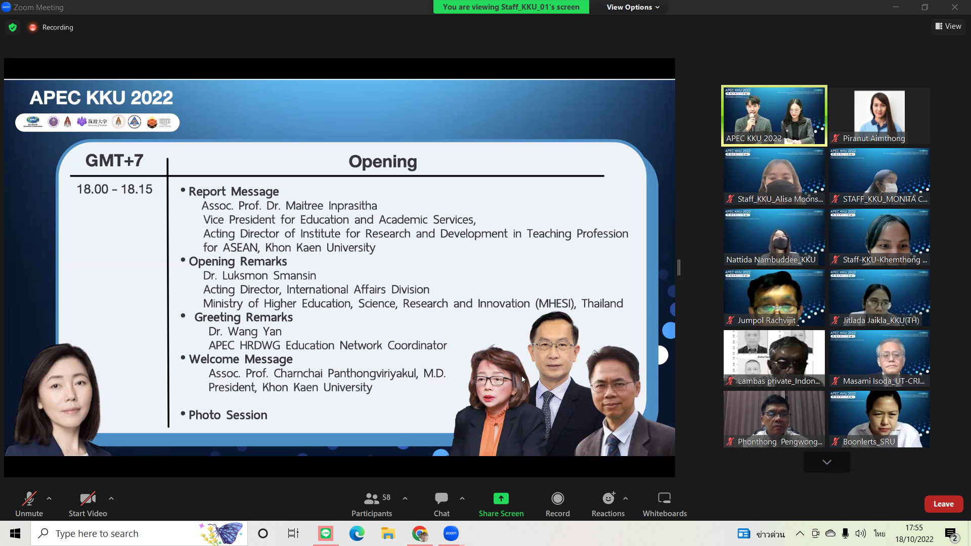Screen dimensions: 971x546
Task: Show more participant videos with the down chevron
Action: [x=826, y=462]
